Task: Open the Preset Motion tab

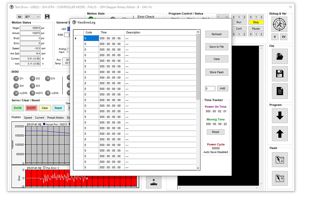Action: [x=56, y=118]
